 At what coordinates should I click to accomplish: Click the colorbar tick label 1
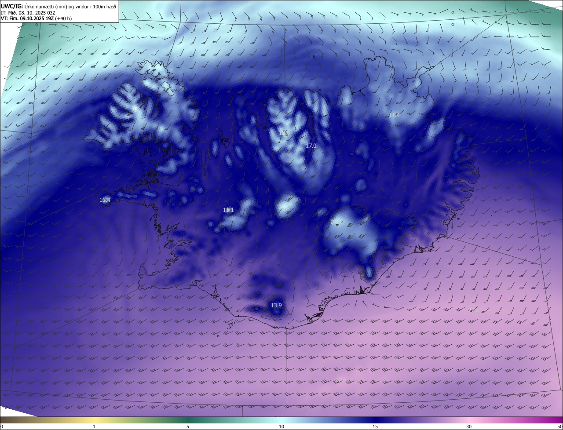[94, 426]
